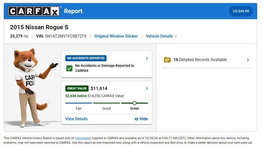Click the $11,614 price text
Viewport: 263px width, 149px height.
(x=99, y=88)
